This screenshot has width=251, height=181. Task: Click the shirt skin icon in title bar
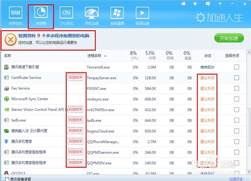(195, 4)
